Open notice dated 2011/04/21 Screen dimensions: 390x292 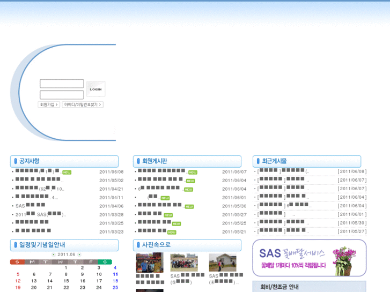tap(40, 189)
